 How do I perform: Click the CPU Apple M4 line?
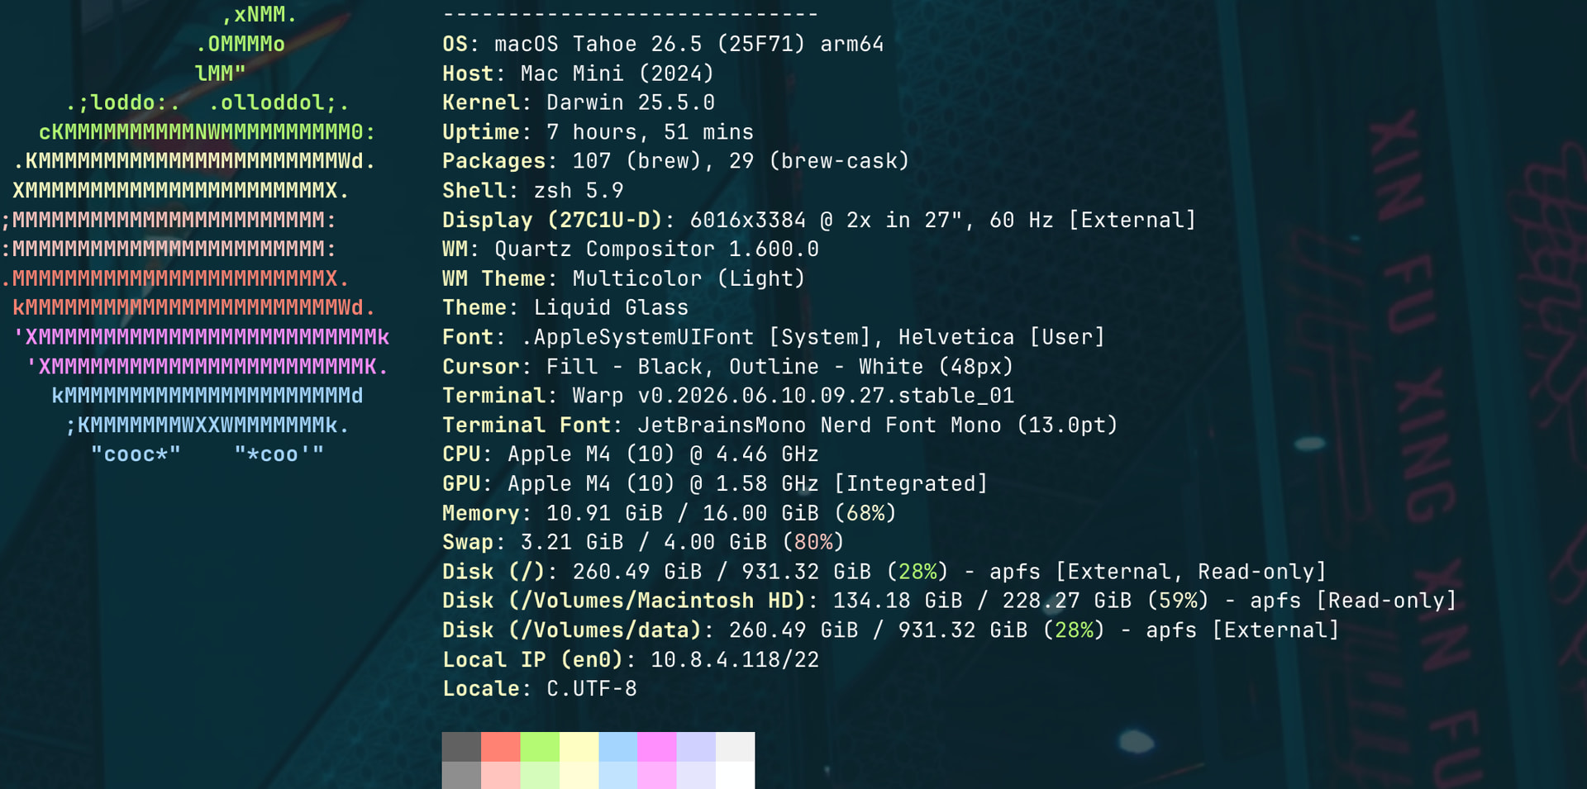[631, 454]
